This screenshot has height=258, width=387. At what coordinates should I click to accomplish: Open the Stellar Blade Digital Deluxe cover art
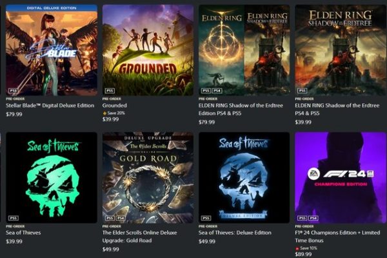pos(52,50)
